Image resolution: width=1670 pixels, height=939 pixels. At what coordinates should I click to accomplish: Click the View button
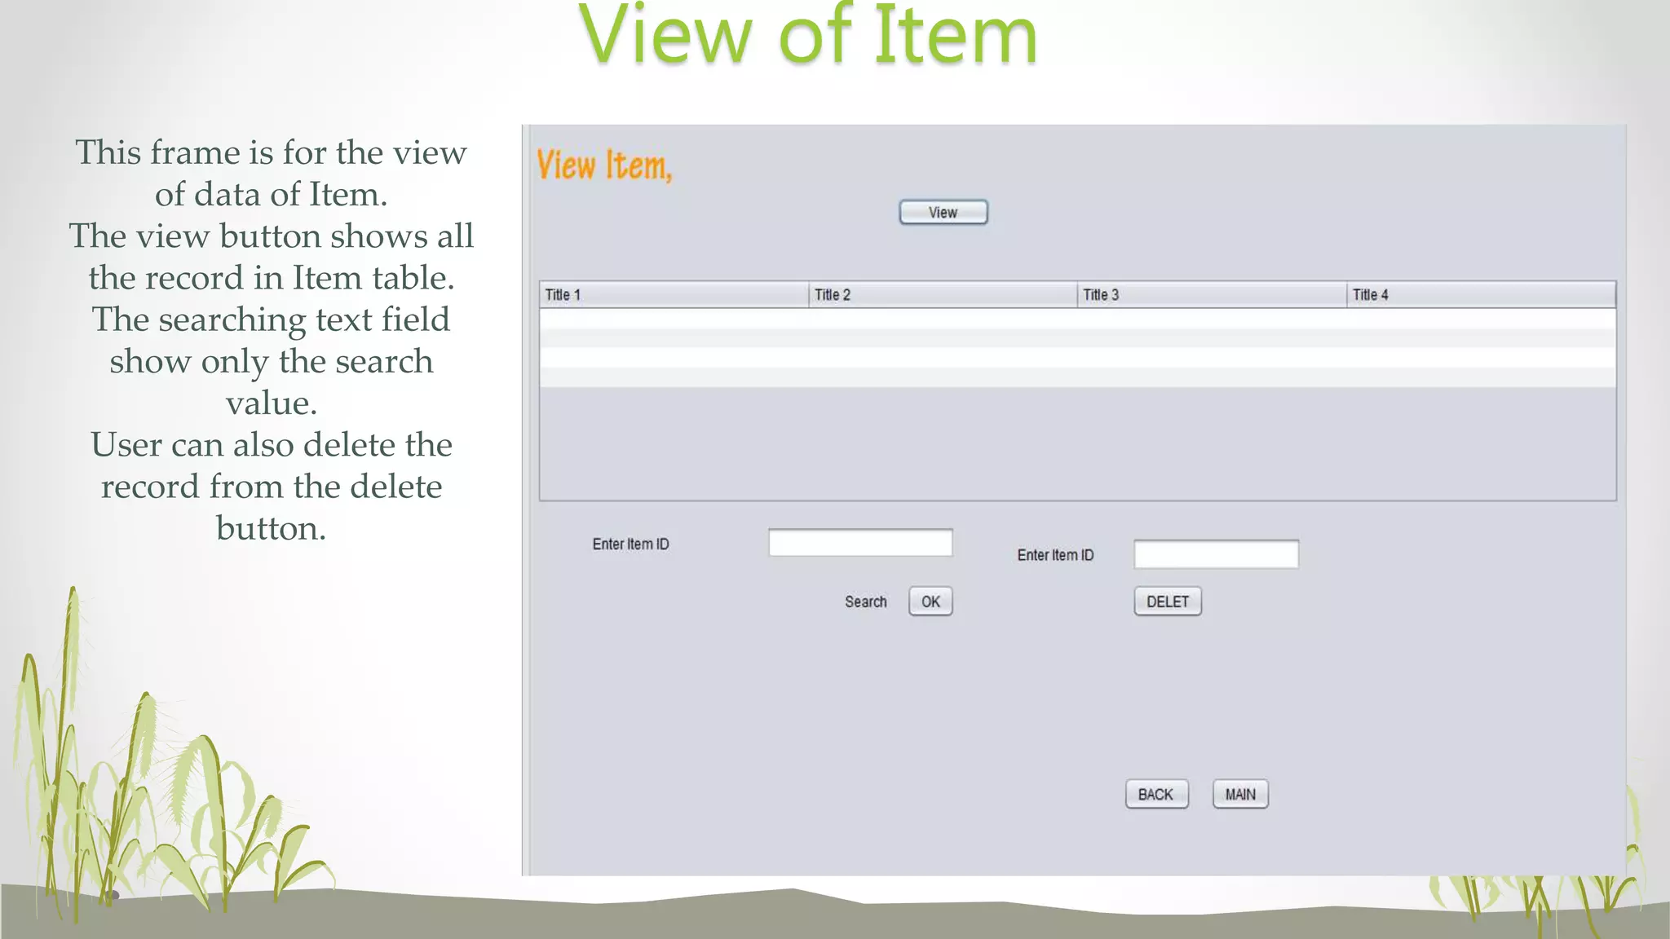943,212
